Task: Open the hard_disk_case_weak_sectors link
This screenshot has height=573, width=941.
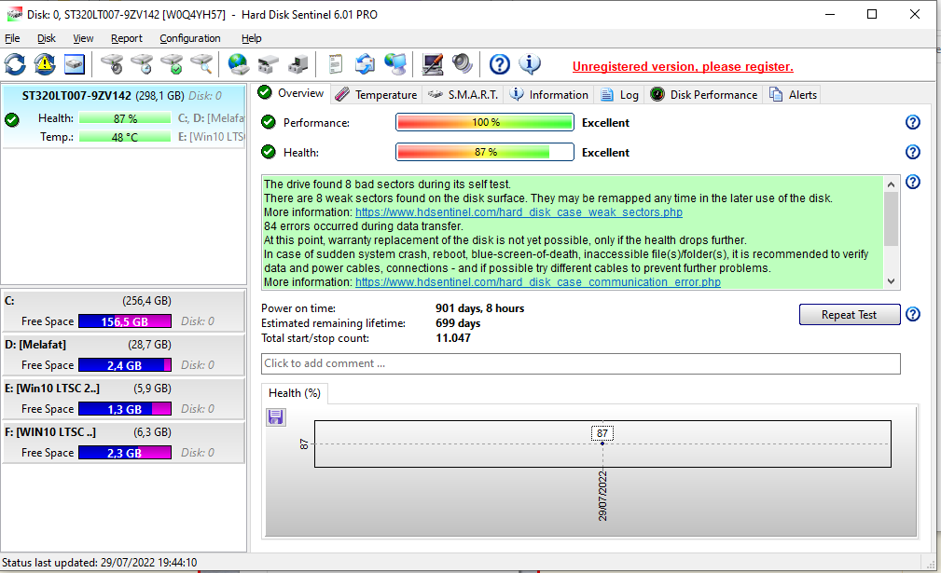Action: 519,212
